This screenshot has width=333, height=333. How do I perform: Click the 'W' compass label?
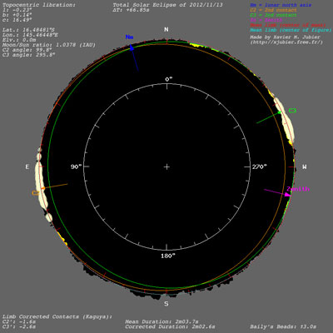pos(305,166)
